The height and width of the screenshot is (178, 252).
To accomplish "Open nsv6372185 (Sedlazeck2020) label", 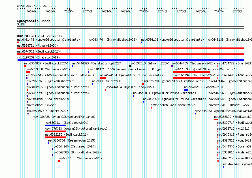I will pos(173,105).
